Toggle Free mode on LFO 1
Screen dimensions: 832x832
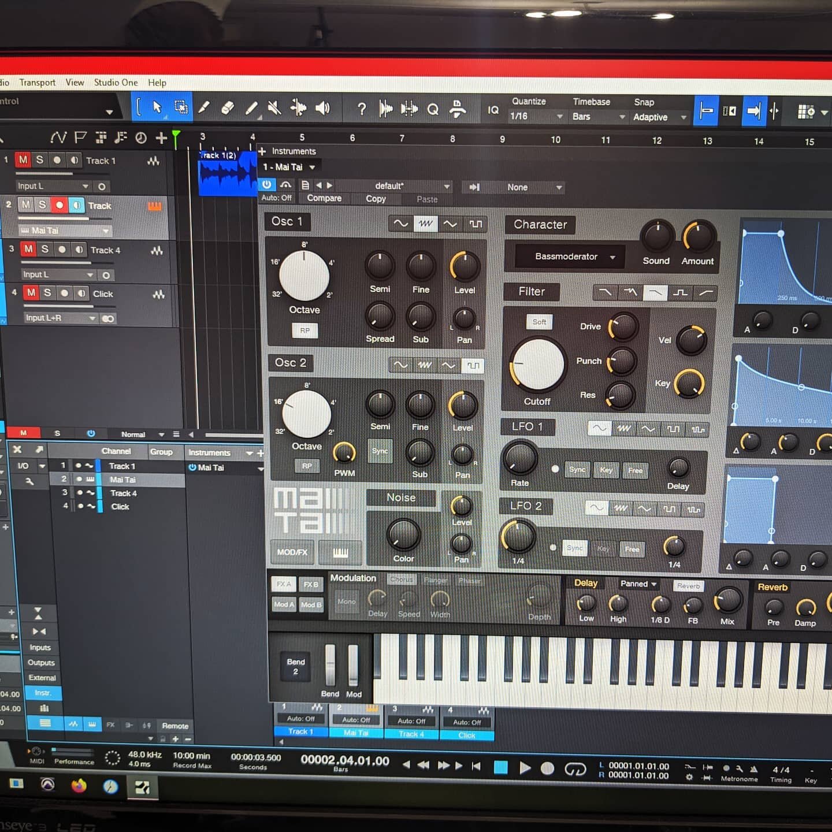pos(635,470)
